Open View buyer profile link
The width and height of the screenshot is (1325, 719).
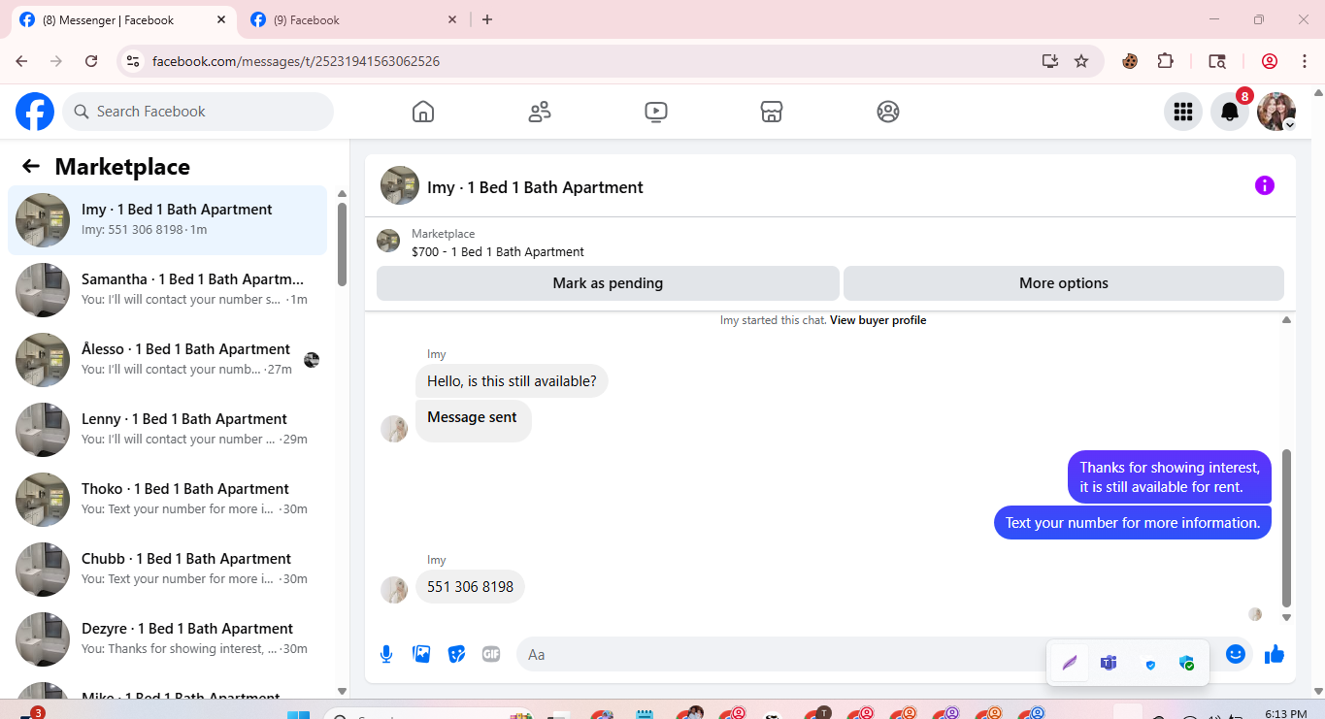click(878, 320)
